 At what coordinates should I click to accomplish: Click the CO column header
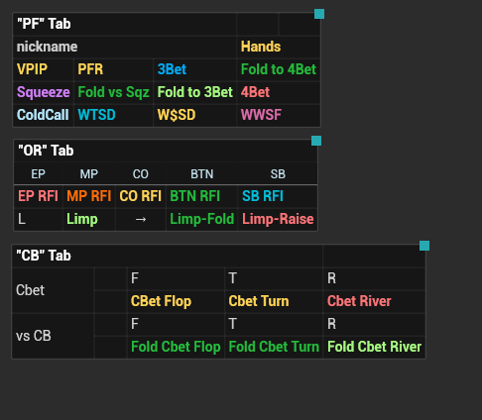click(141, 174)
